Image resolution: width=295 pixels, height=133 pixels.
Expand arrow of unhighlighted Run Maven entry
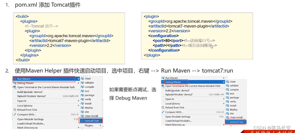coord(224,78)
